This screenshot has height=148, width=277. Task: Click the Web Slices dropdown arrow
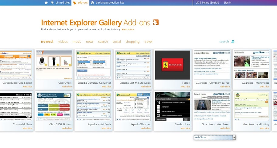234,137
